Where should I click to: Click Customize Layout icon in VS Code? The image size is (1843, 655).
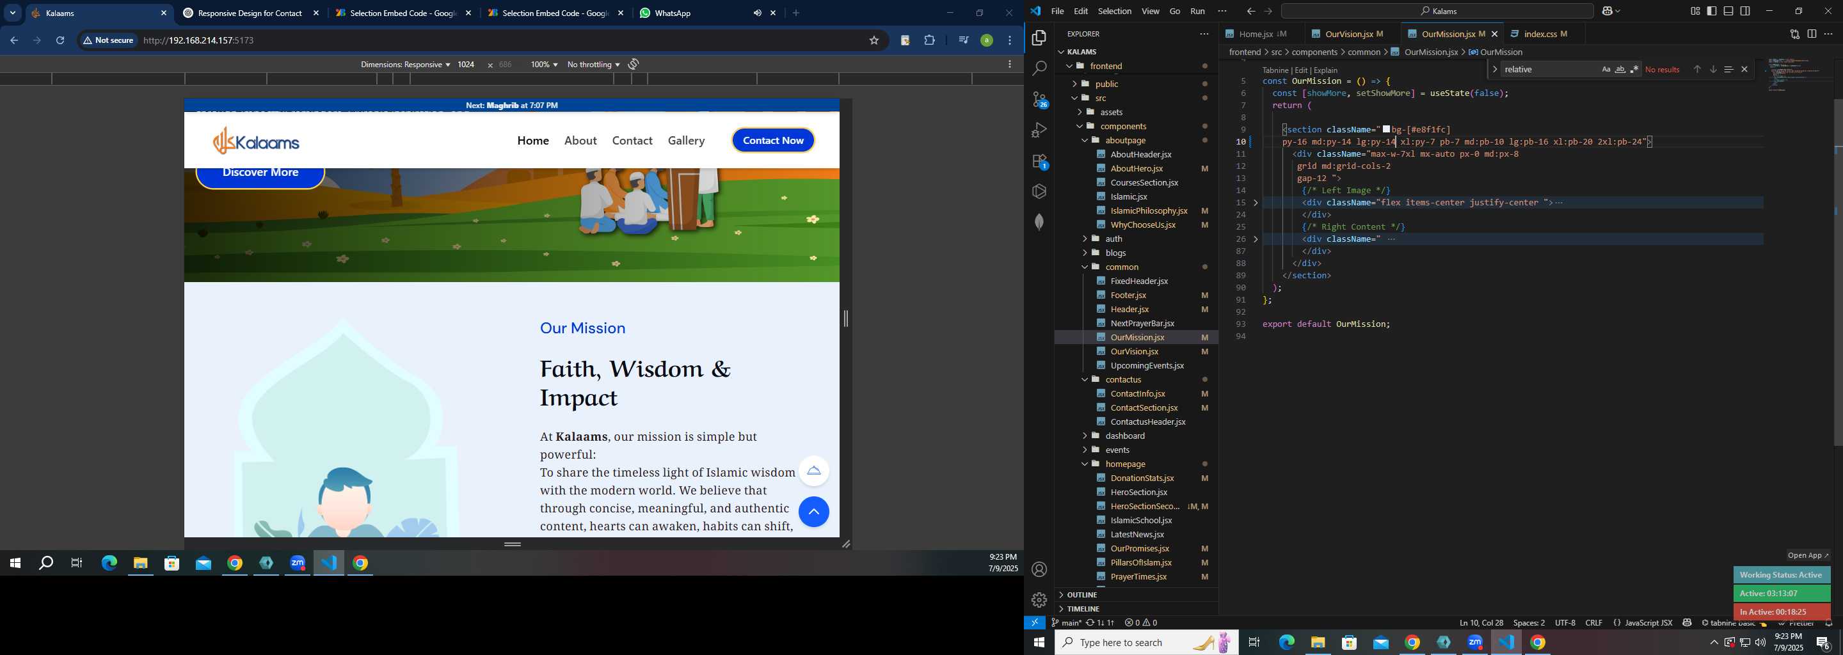tap(1695, 11)
